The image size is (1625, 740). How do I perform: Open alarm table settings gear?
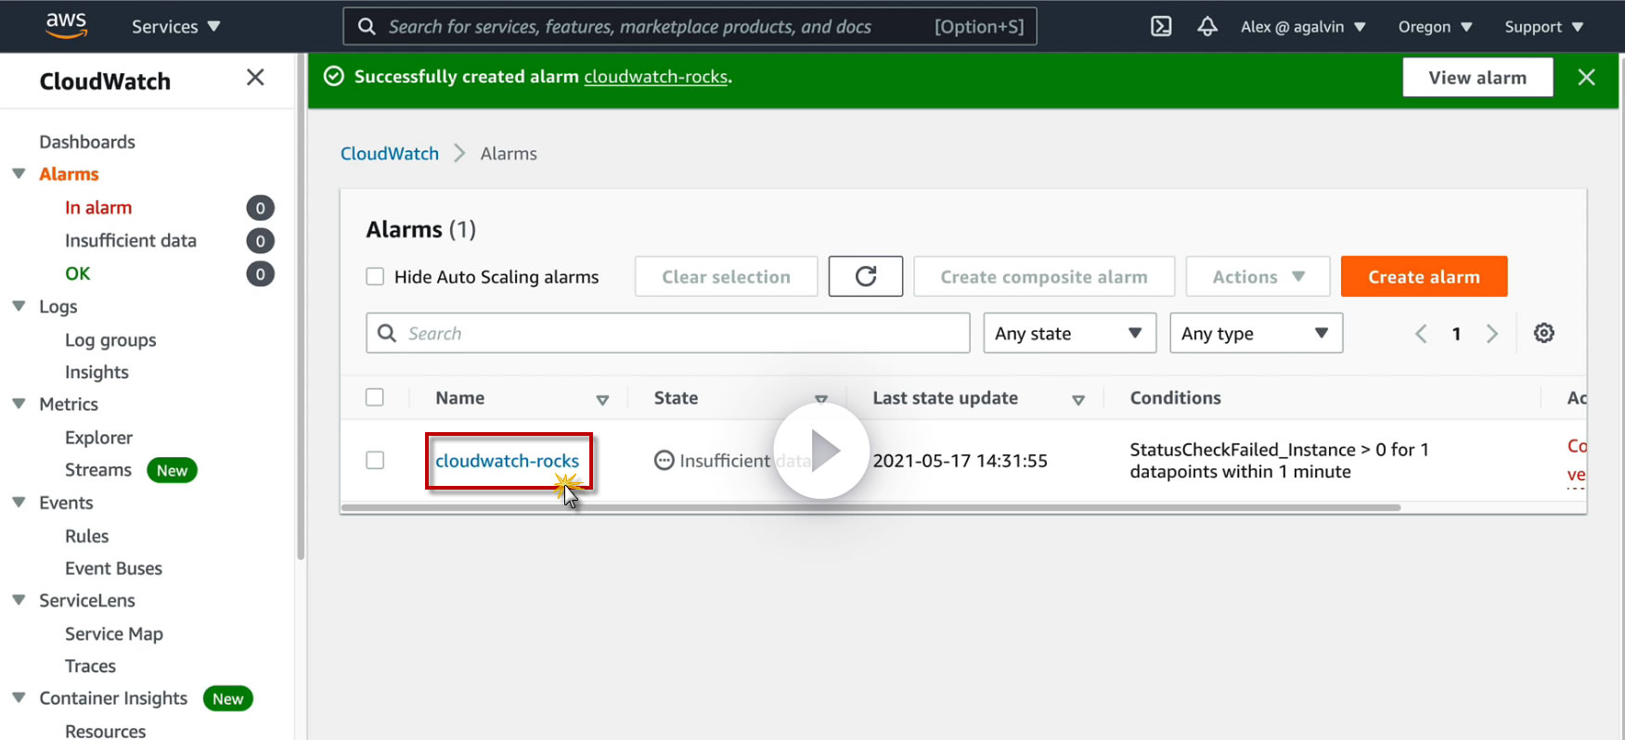[x=1543, y=333]
